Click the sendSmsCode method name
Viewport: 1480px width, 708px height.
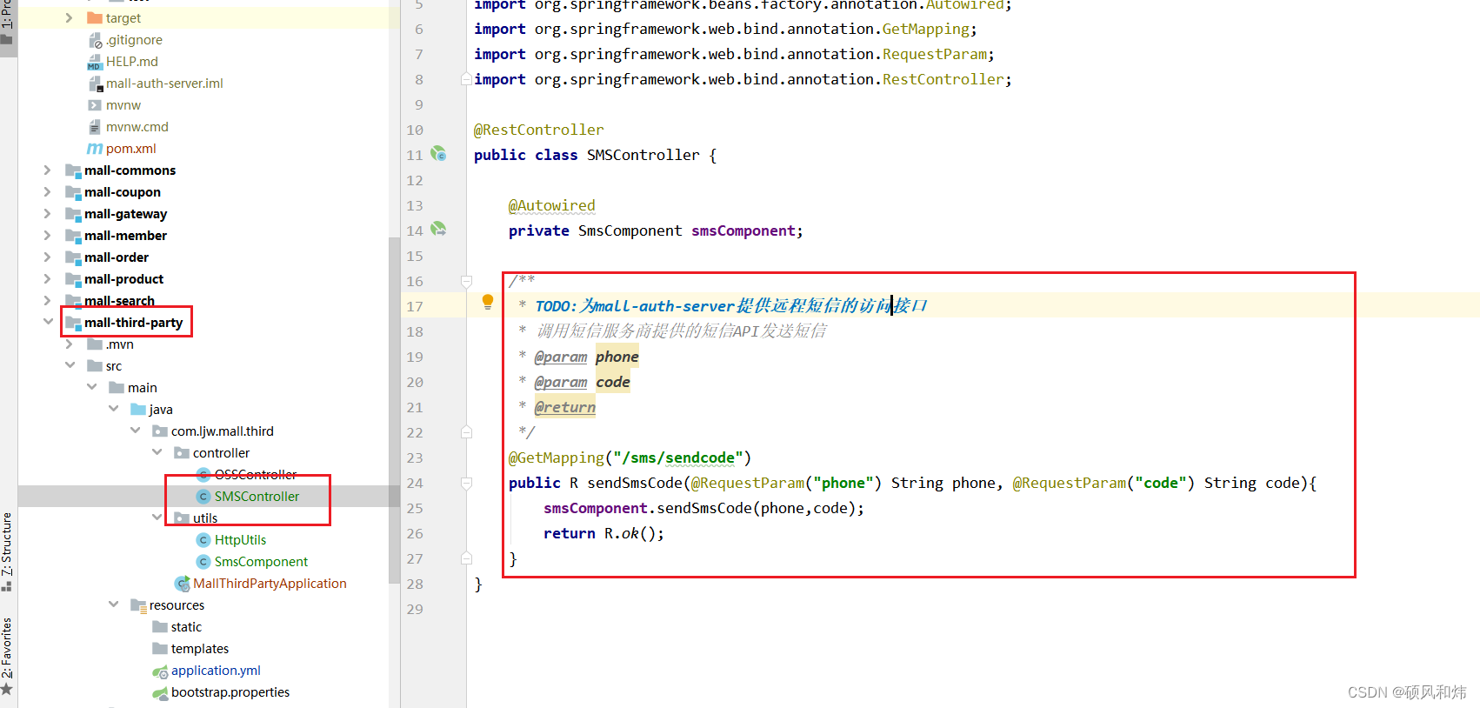point(635,483)
